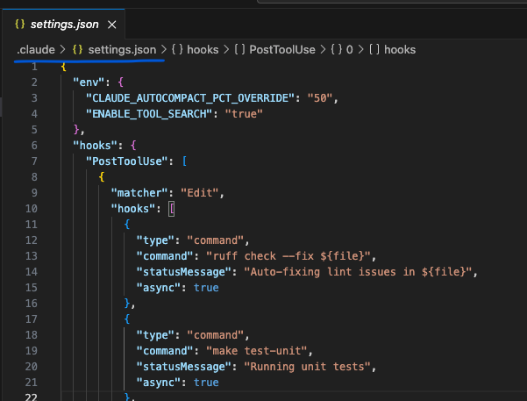Click the braces icon before settings.json breadcrumb

[x=78, y=50]
